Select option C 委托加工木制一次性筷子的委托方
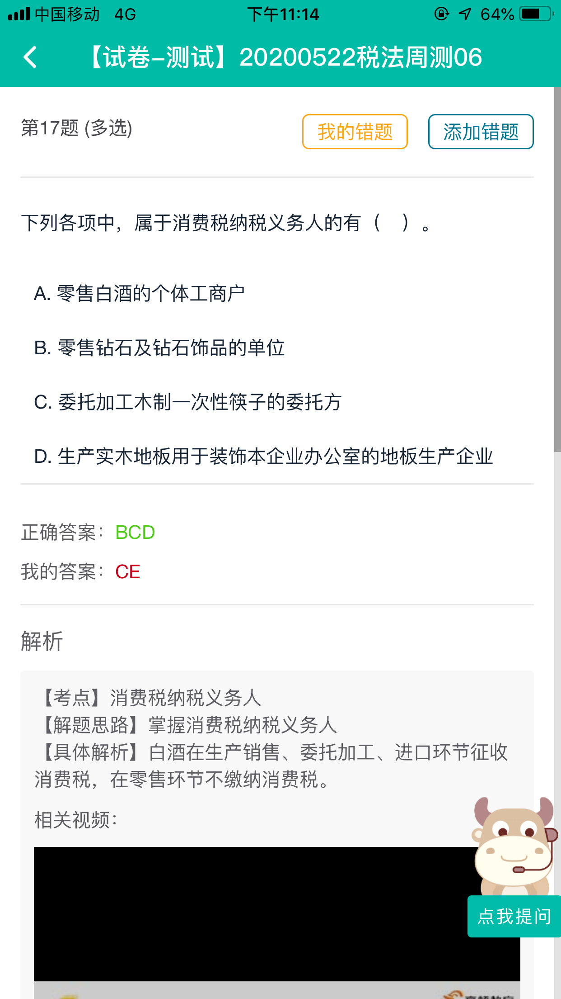The height and width of the screenshot is (999, 561). click(188, 402)
